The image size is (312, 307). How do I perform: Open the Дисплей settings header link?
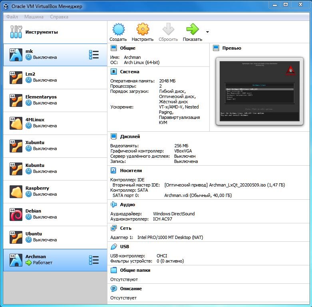(130, 136)
